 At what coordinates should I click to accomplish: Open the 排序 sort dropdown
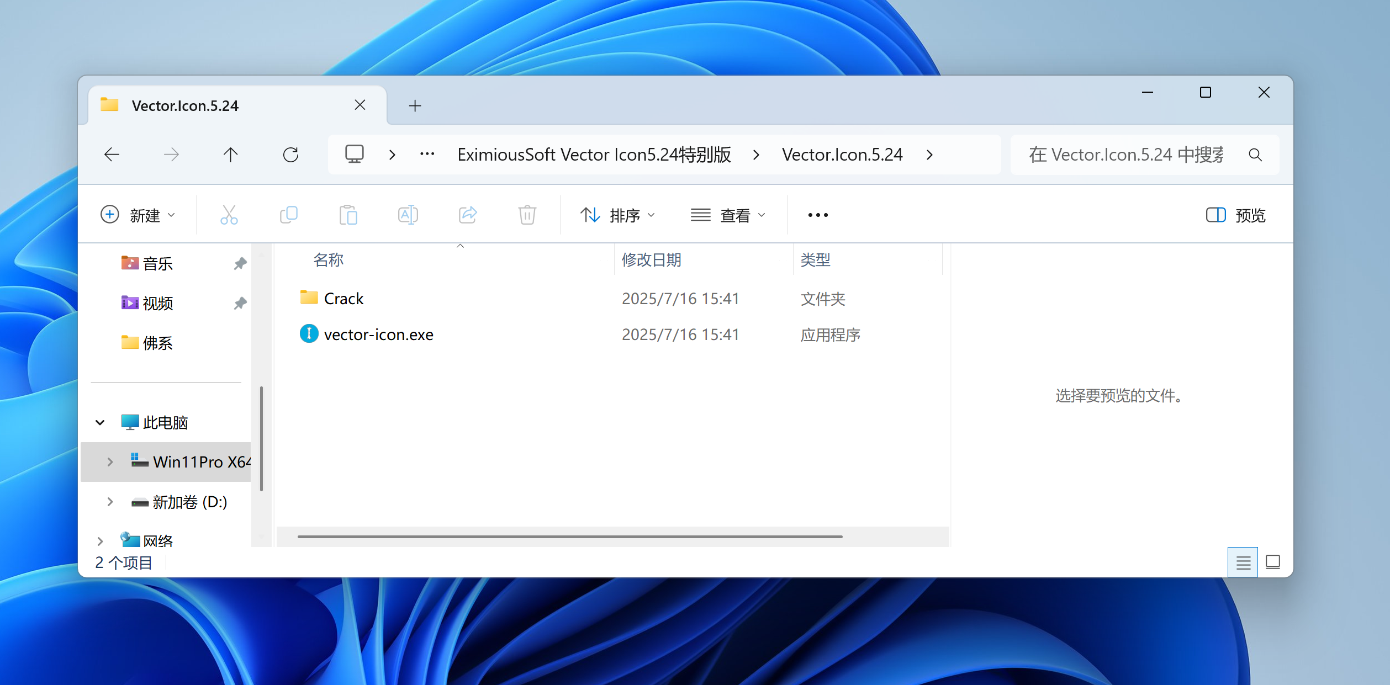[x=617, y=215]
